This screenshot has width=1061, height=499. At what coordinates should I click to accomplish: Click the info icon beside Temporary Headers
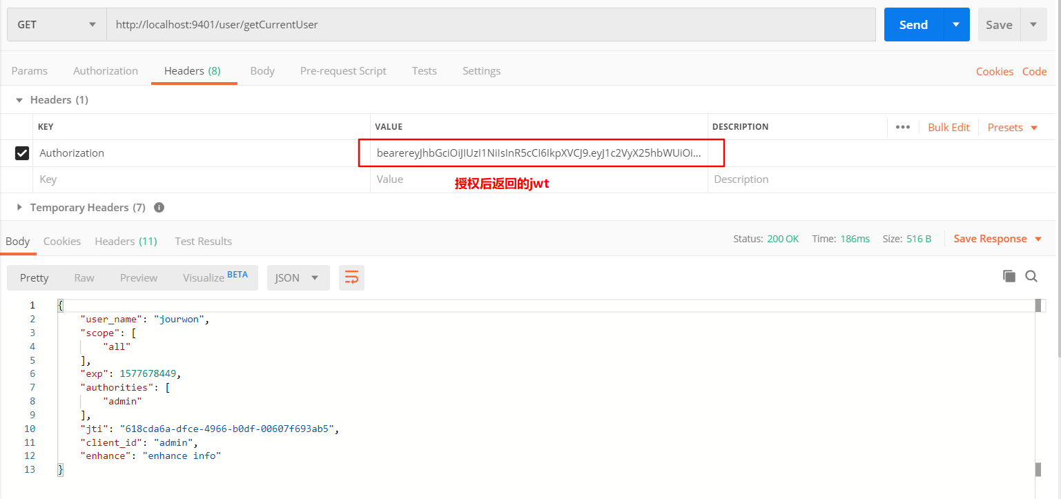159,207
